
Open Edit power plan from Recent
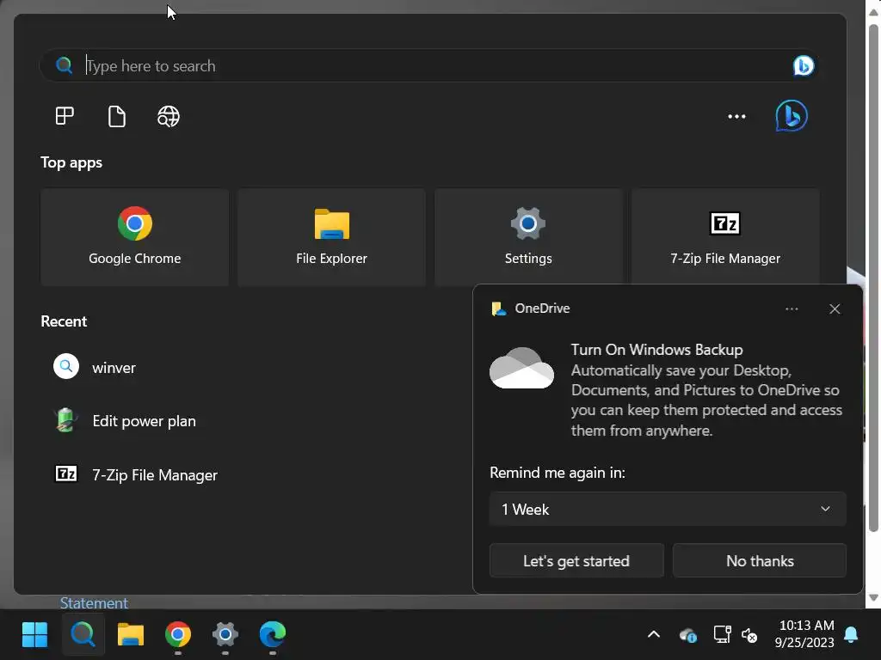tap(125, 421)
